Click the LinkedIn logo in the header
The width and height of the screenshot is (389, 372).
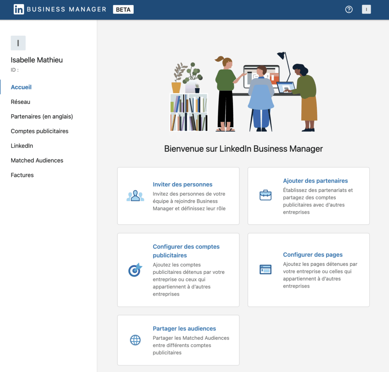coord(19,9)
